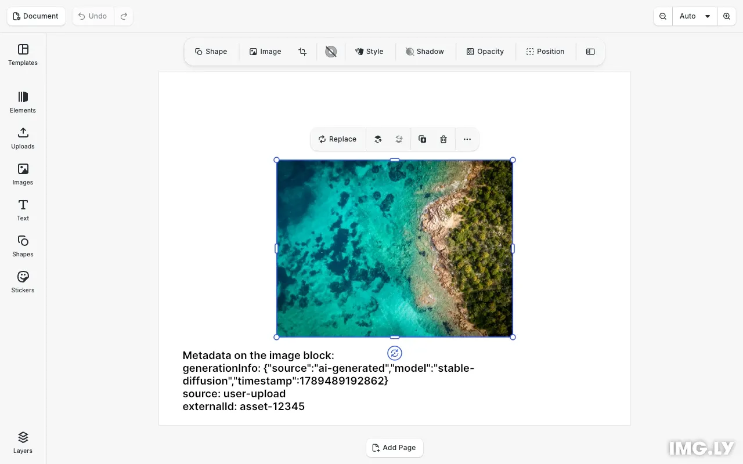Open the Uploads panel
The image size is (743, 464).
click(23, 138)
